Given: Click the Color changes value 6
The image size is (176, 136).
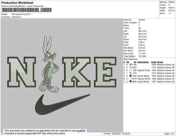Looking at the screenshot, I should (139, 23).
